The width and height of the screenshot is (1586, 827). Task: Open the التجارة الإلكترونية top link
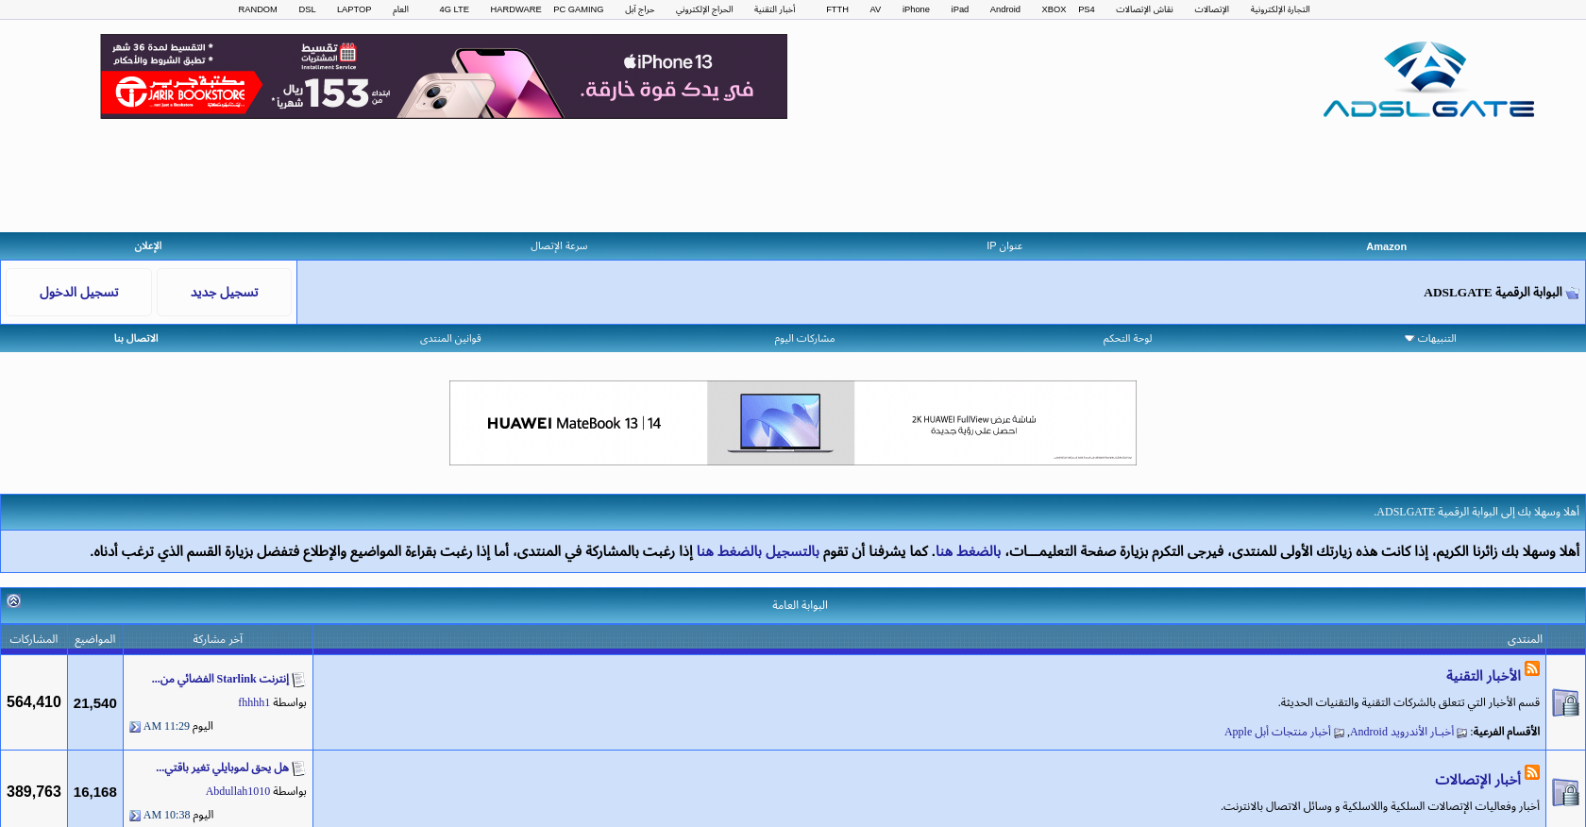point(1280,9)
